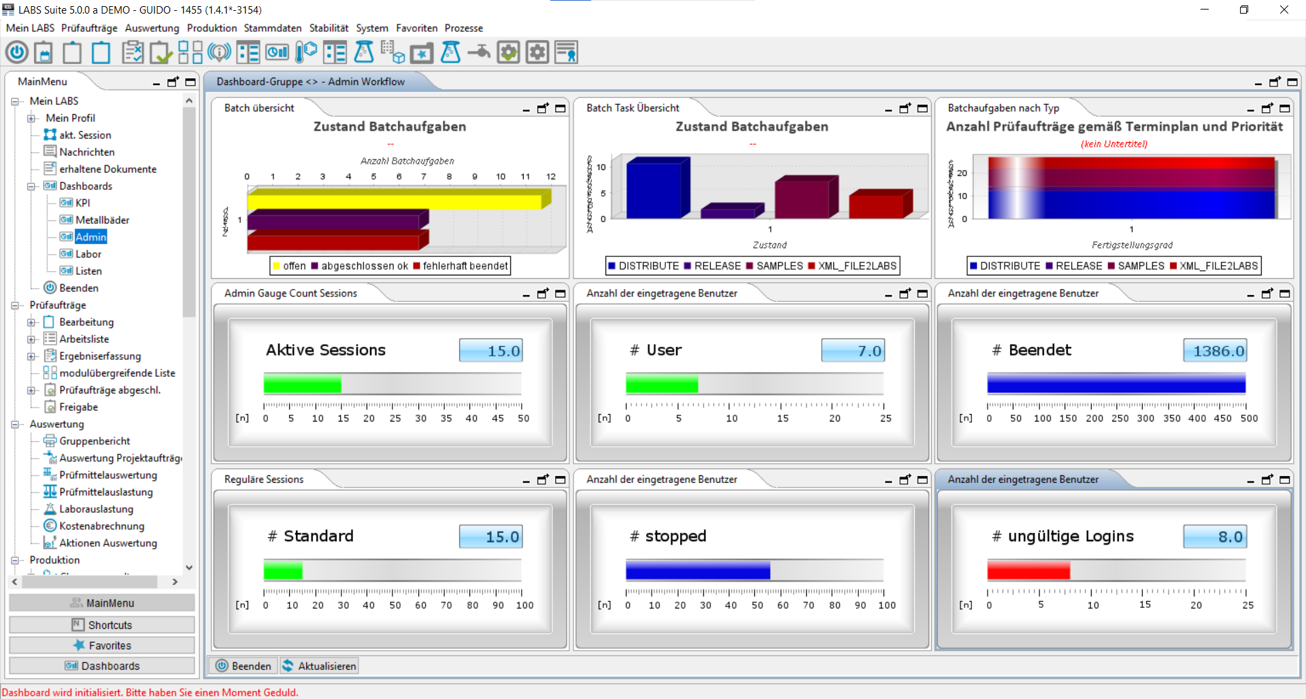Select the Labor dashboard in the tree
Image resolution: width=1306 pixels, height=699 pixels.
pos(88,254)
